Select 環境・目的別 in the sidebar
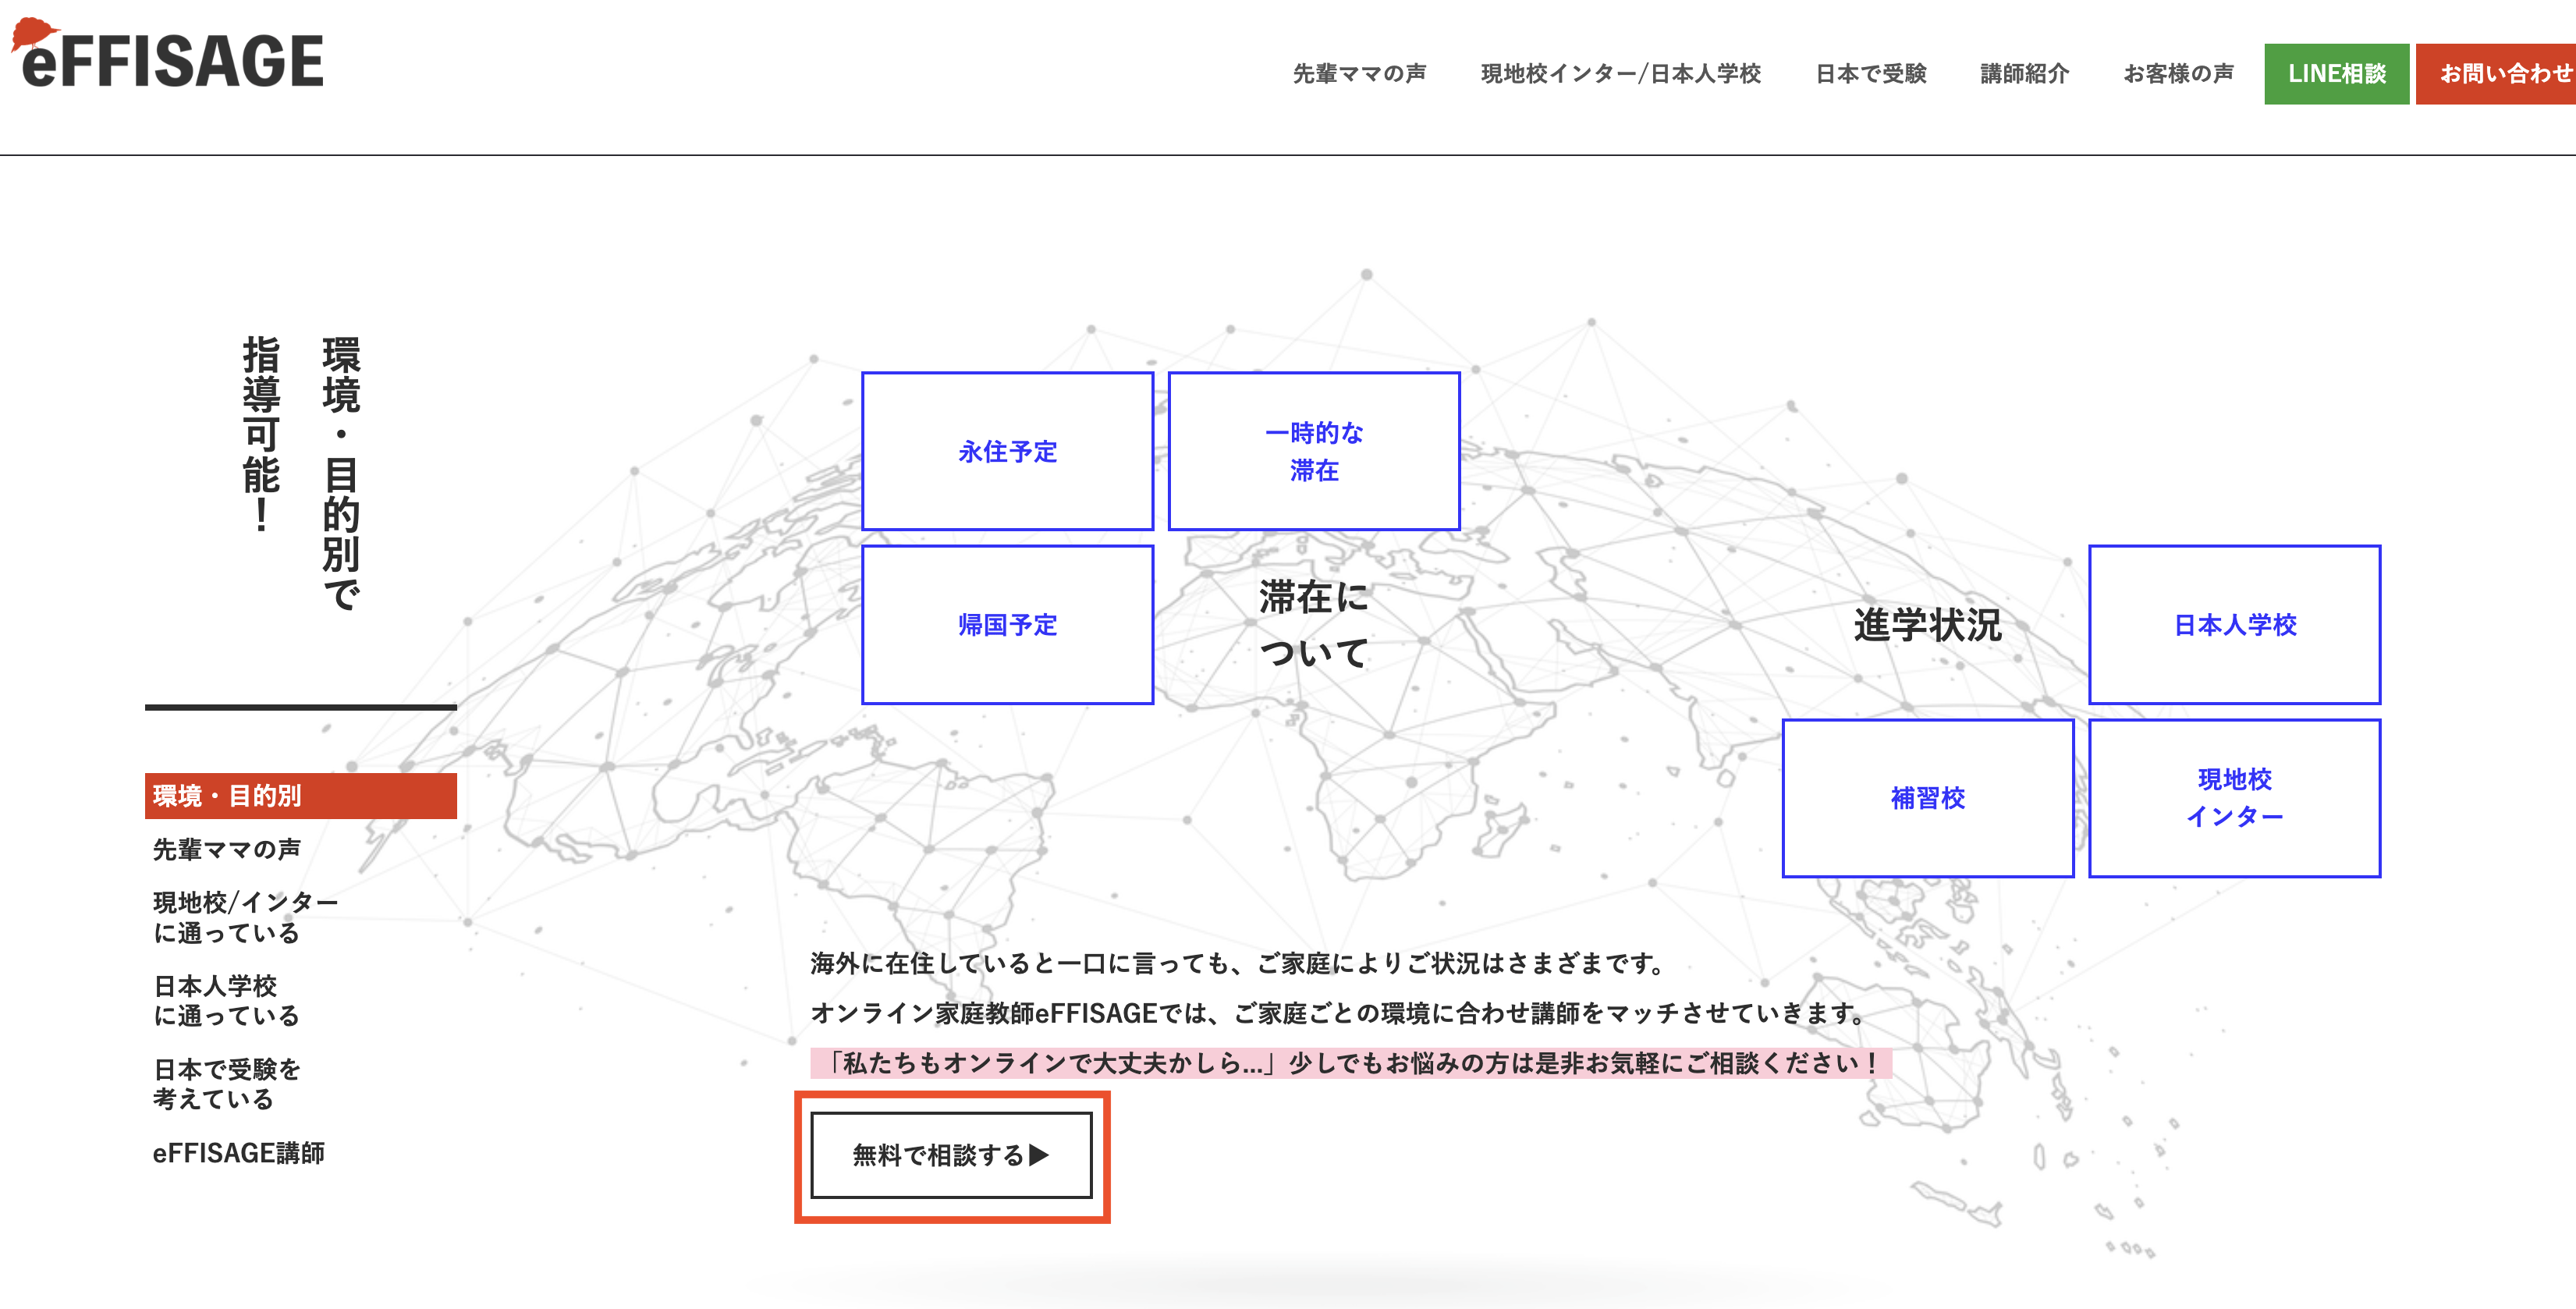Screen dimensions: 2576x1309 (301, 796)
